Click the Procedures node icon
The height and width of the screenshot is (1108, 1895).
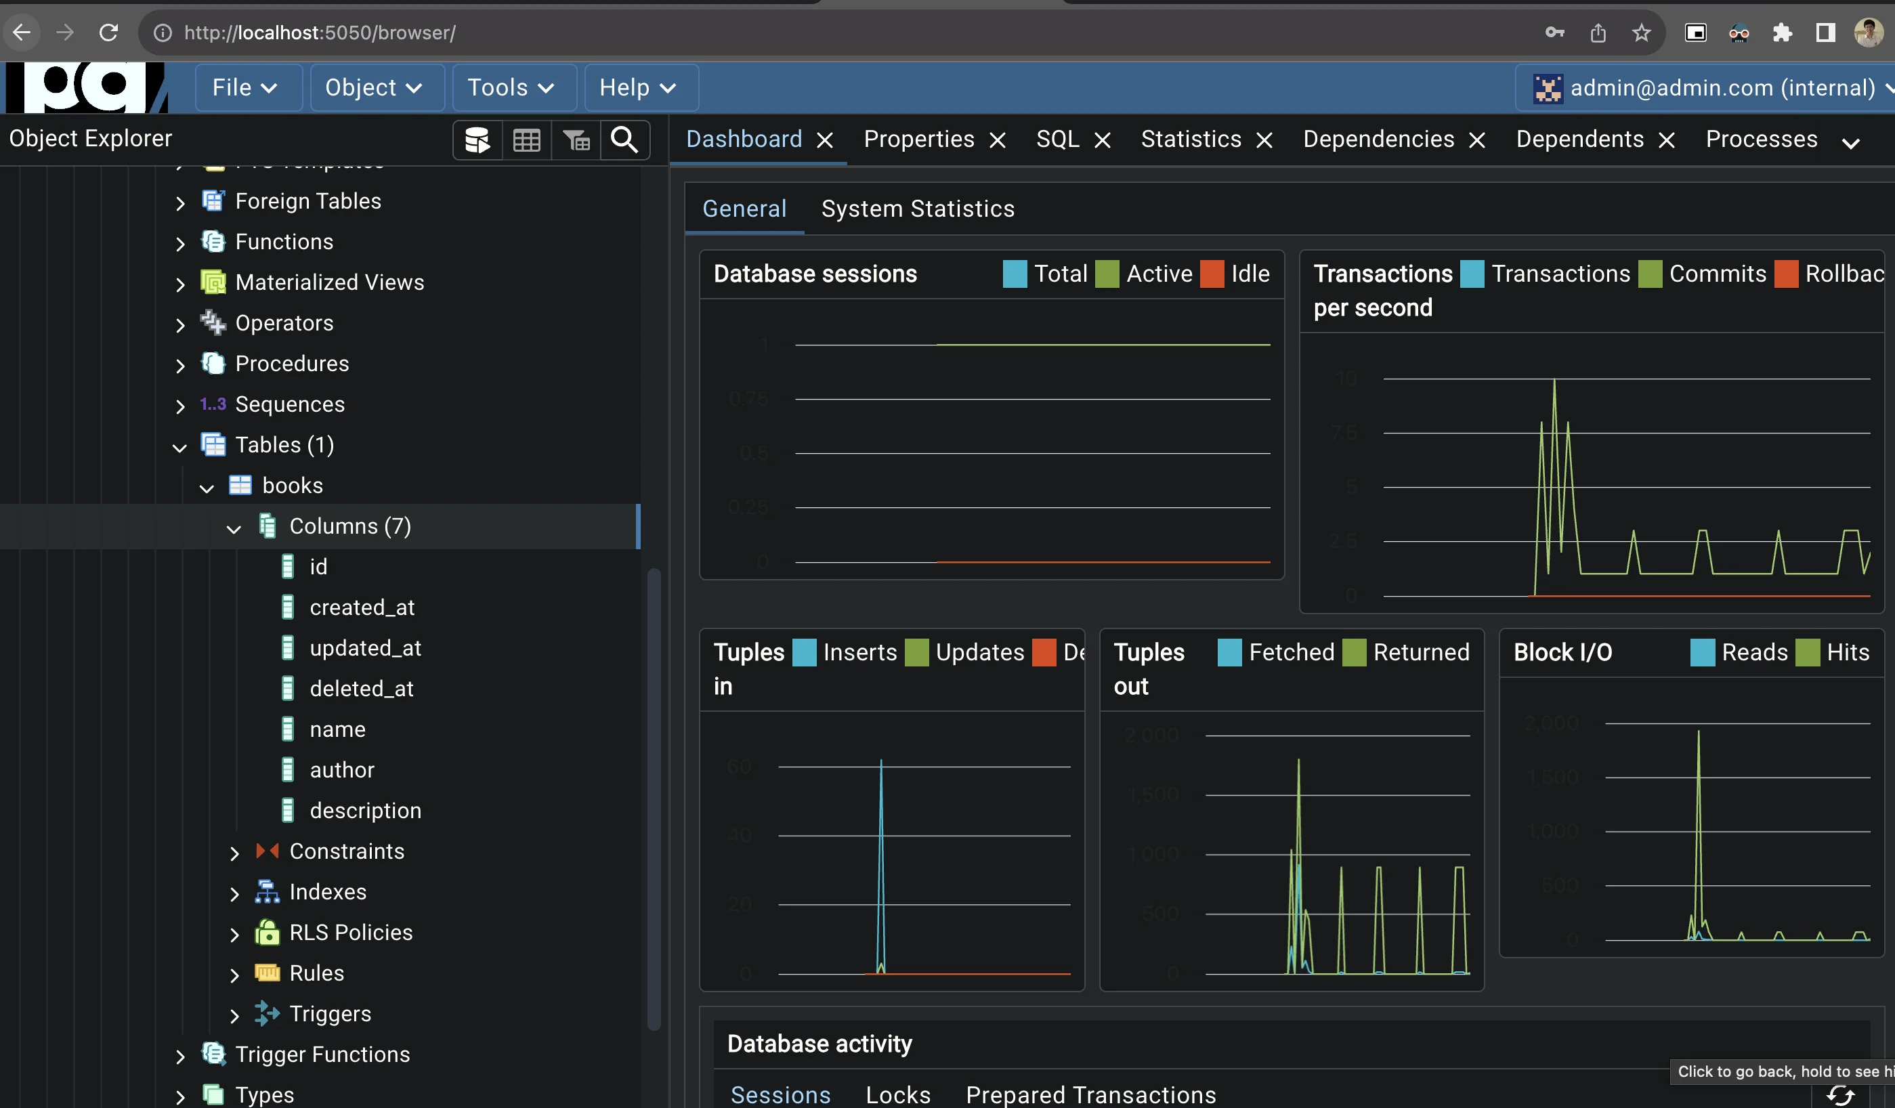click(213, 363)
